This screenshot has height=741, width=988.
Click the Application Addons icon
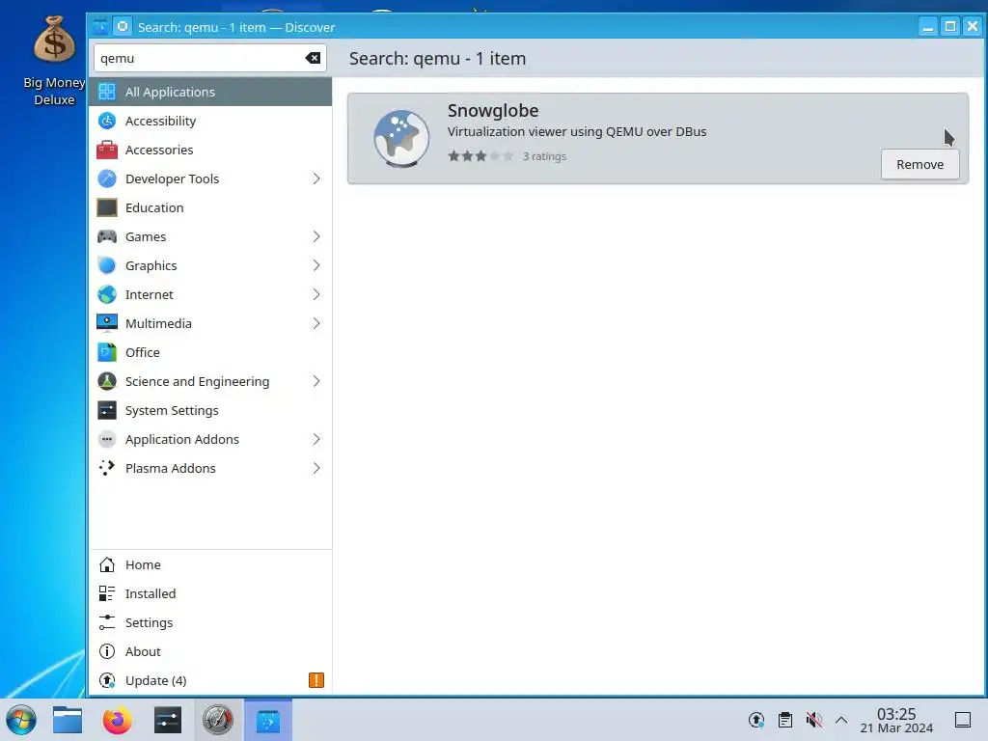[106, 439]
